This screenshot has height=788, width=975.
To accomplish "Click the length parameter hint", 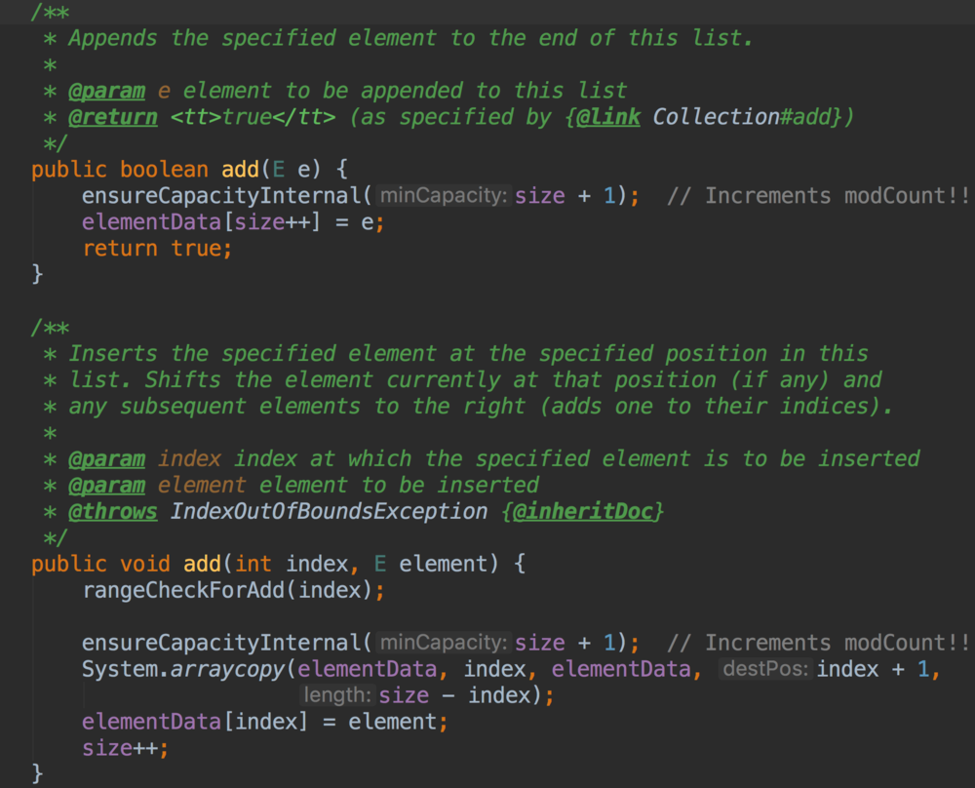I will [x=337, y=695].
